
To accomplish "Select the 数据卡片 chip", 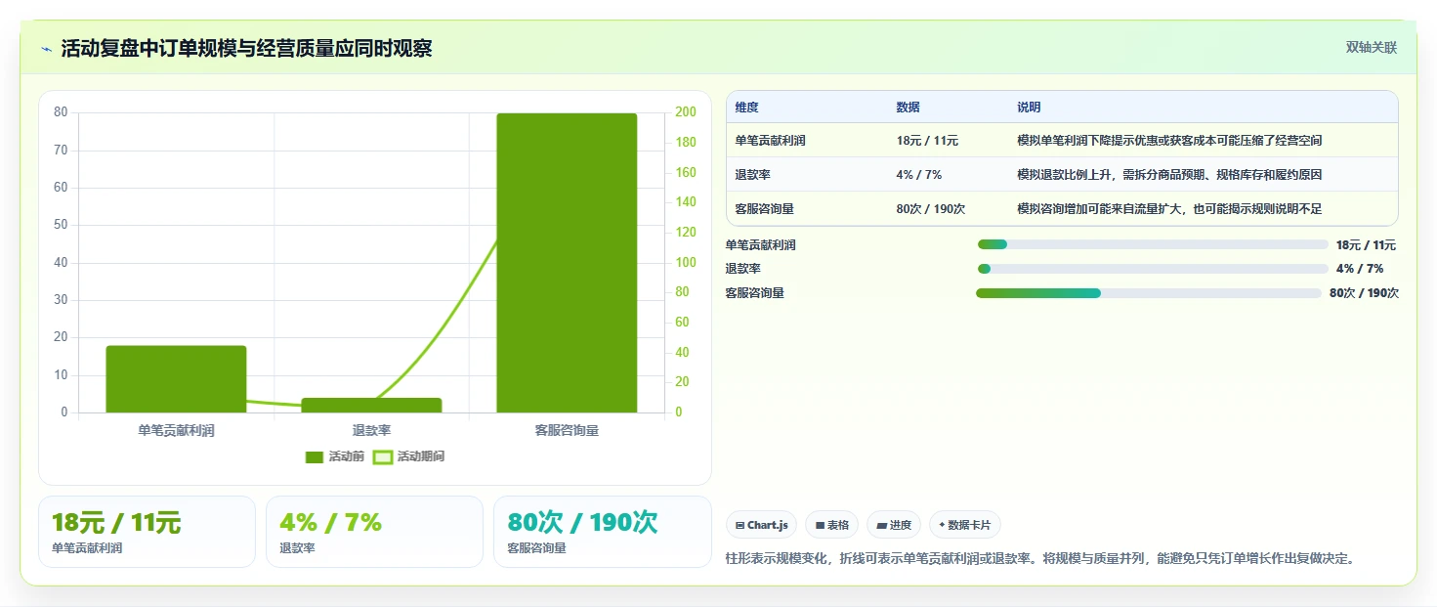I will click(965, 525).
